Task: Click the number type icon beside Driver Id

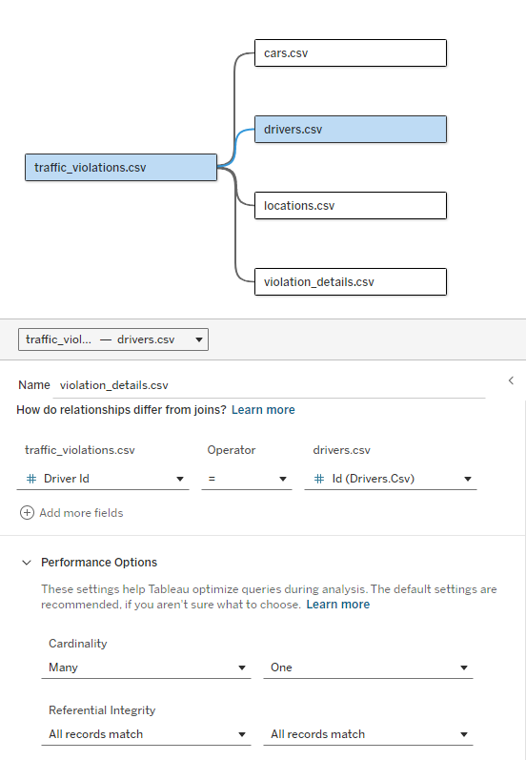Action: [31, 479]
